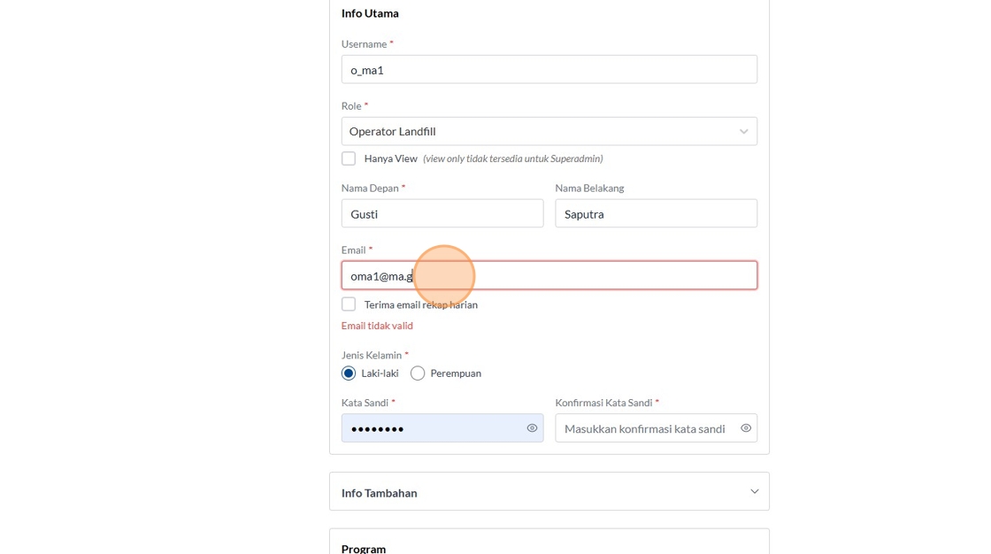991x554 pixels.
Task: Click the Hanya View label text
Action: [390, 158]
